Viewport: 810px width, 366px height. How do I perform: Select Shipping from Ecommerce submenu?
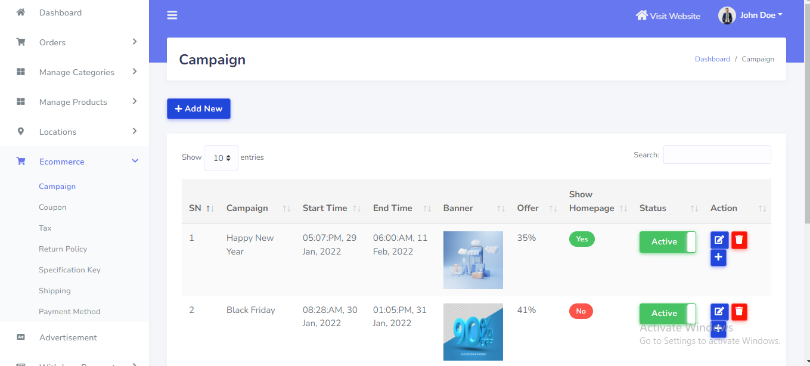point(55,291)
